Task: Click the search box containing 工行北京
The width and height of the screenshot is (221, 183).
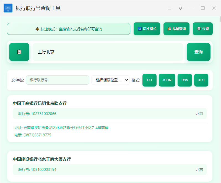Action: pos(108,52)
